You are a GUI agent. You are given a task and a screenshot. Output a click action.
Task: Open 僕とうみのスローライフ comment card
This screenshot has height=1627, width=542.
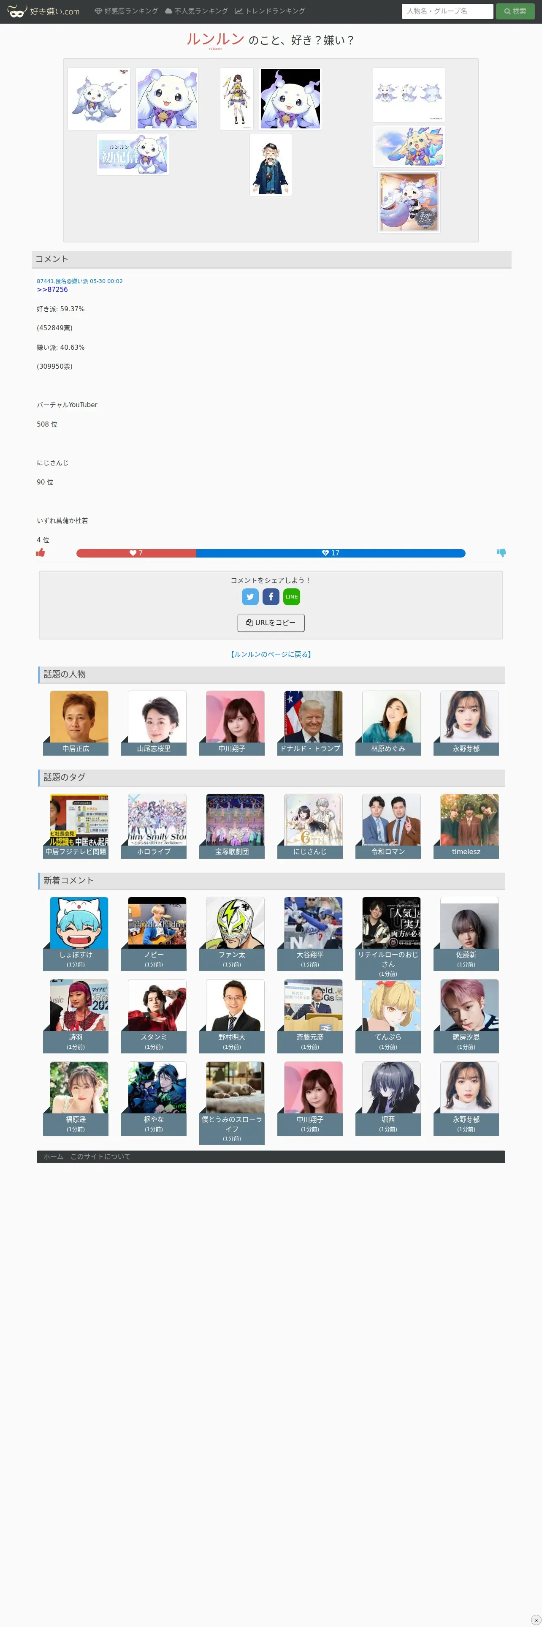(x=232, y=1103)
